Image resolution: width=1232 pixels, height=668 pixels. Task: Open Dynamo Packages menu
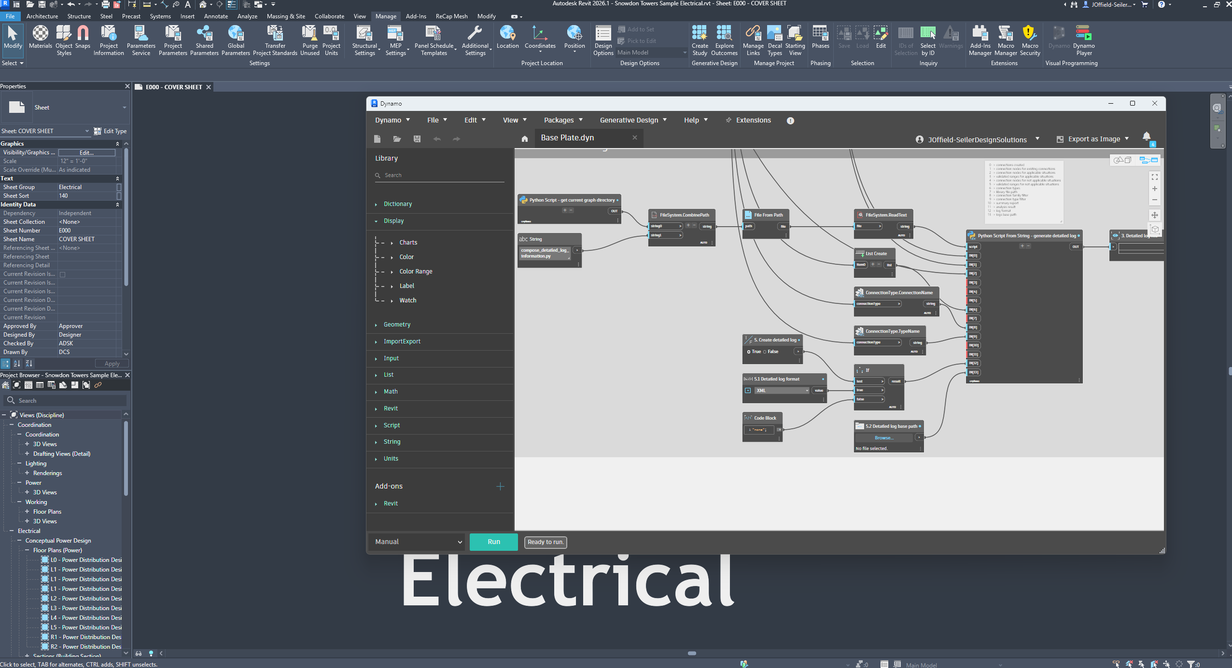(x=563, y=120)
